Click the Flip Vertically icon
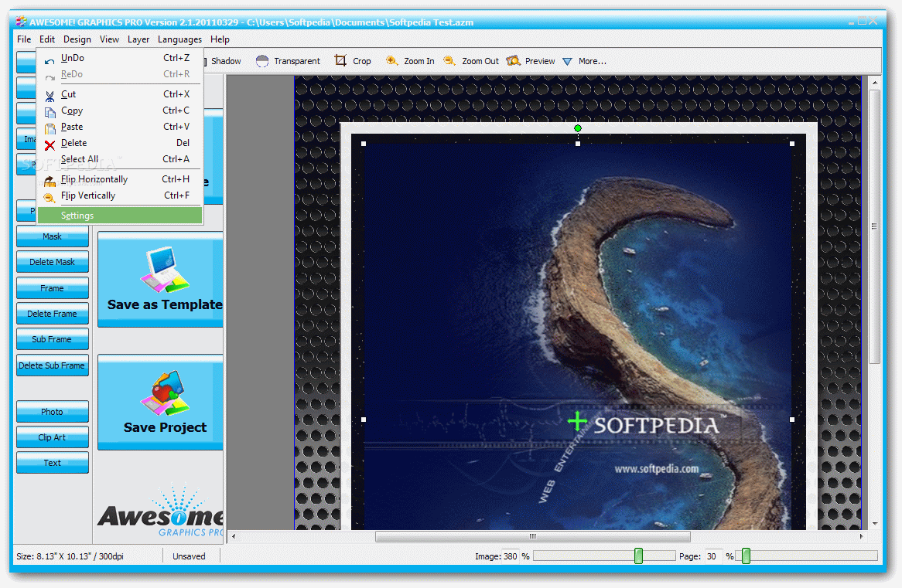 click(x=50, y=199)
